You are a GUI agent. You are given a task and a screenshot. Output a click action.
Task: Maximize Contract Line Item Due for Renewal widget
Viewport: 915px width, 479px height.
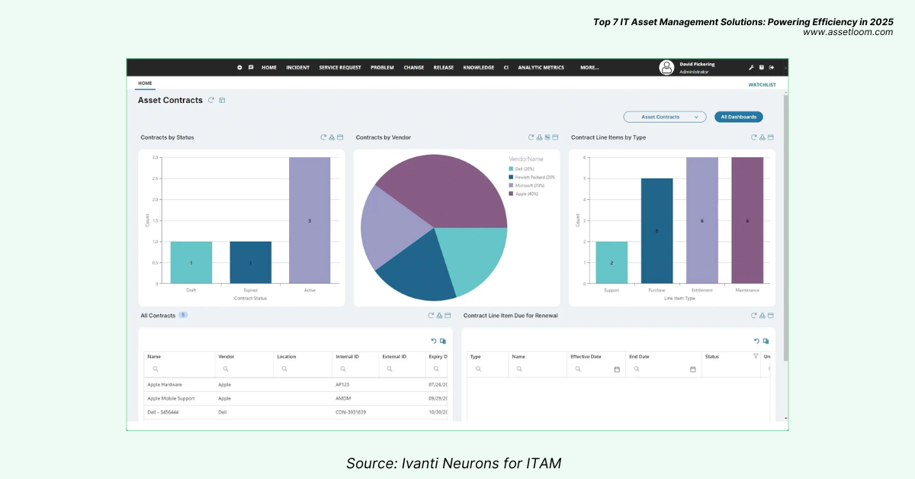(771, 315)
